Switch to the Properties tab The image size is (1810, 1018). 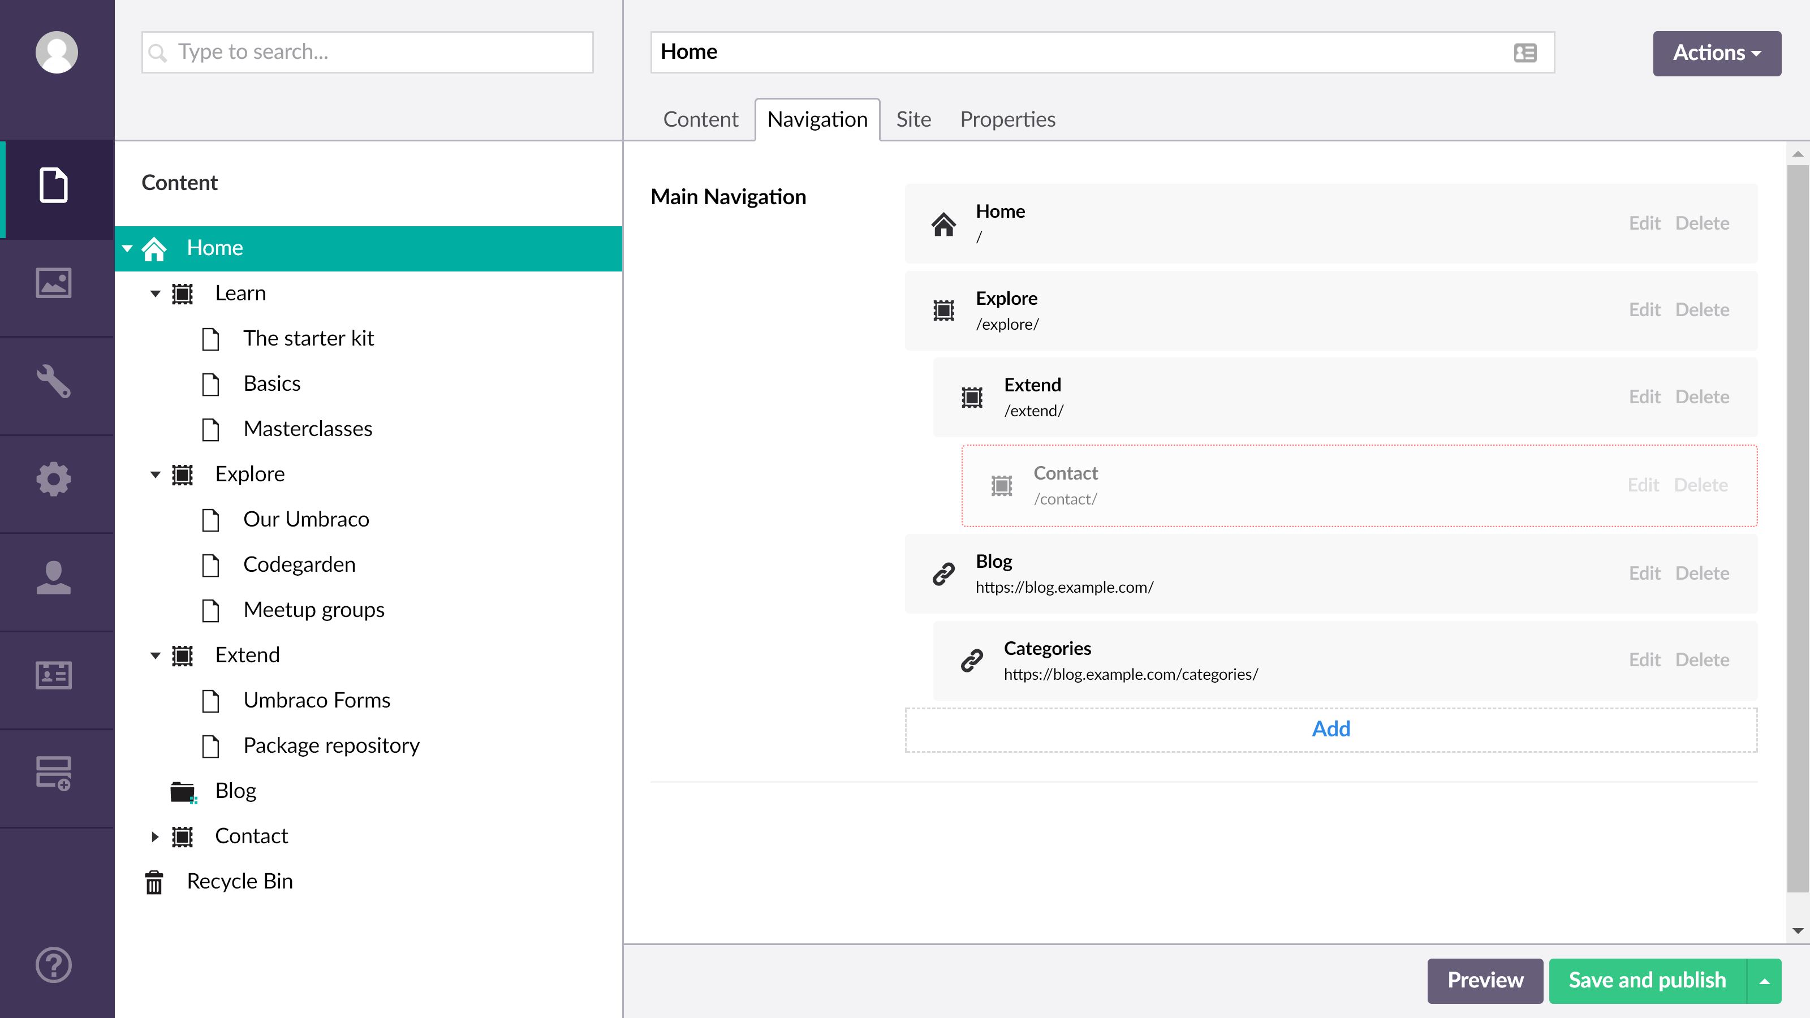click(1007, 119)
